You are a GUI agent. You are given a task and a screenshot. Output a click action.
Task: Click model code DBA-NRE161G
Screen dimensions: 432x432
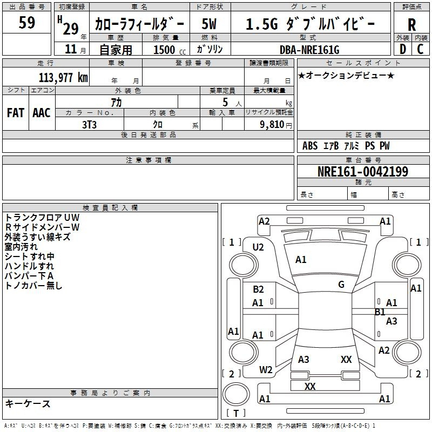[309, 50]
